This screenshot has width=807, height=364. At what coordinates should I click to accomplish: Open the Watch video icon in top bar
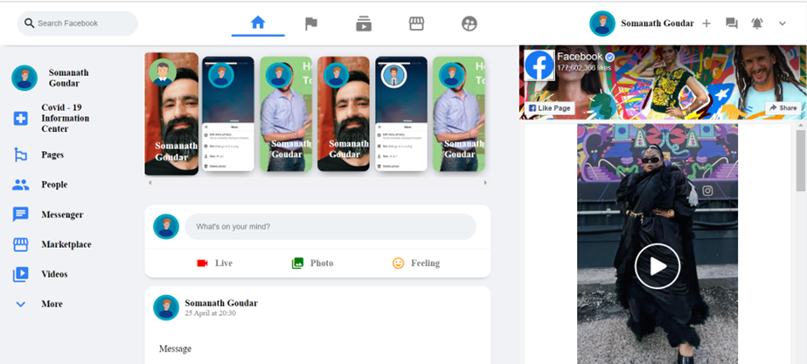(364, 24)
